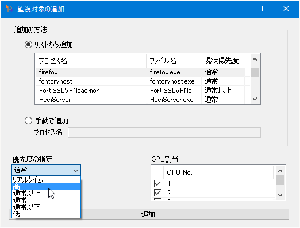
Task: Click the 追加 button
Action: (x=149, y=214)
